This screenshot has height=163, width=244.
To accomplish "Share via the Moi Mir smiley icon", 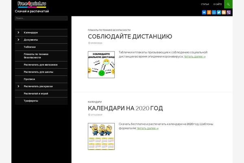I will click(214, 12).
